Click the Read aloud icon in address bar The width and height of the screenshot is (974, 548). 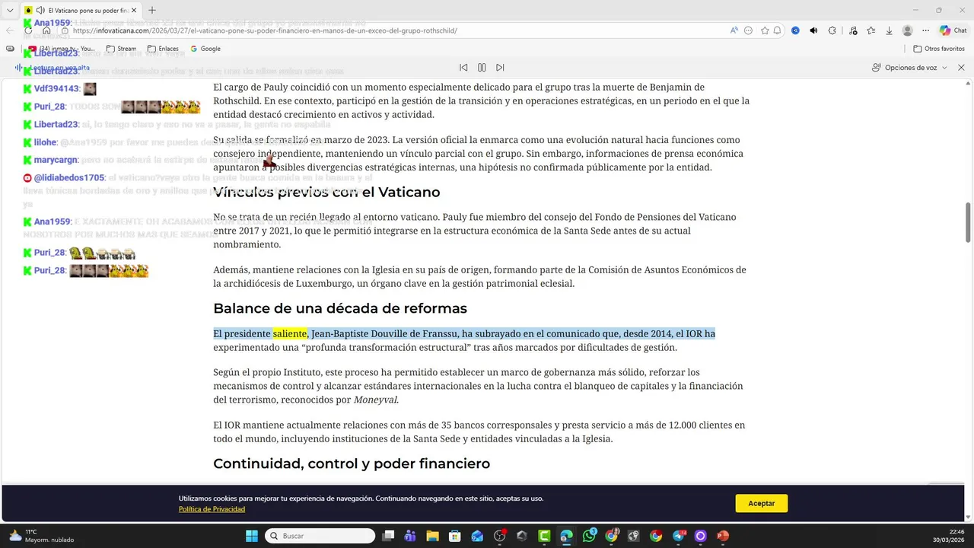pos(734,30)
